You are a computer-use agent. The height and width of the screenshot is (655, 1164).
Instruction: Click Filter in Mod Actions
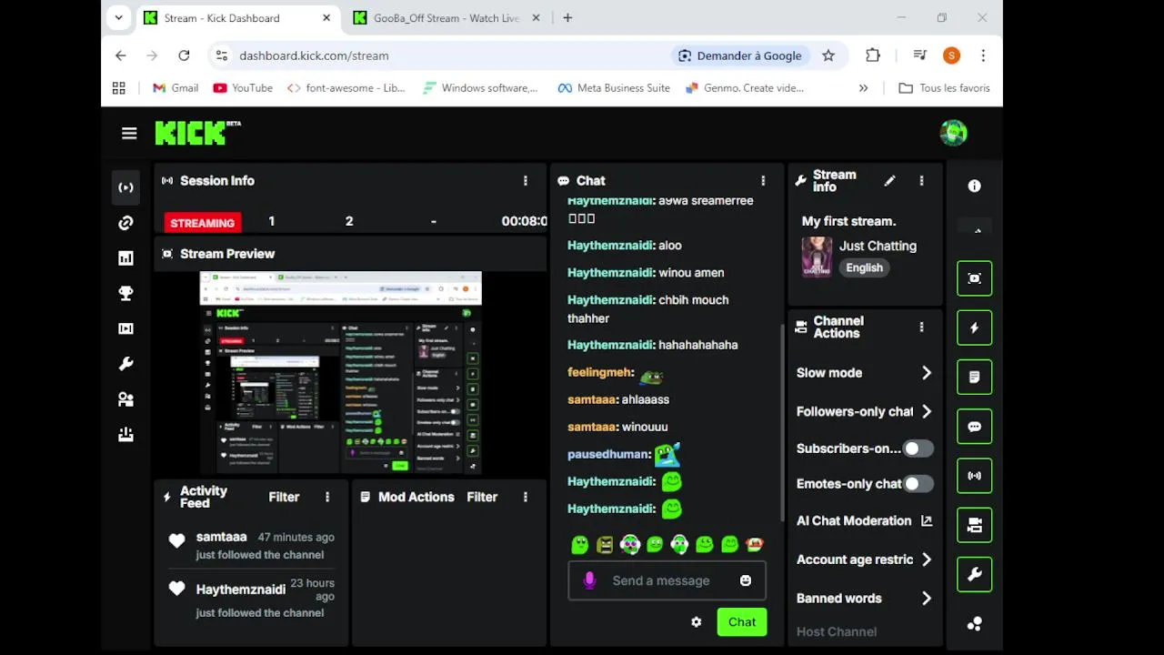pyautogui.click(x=482, y=497)
